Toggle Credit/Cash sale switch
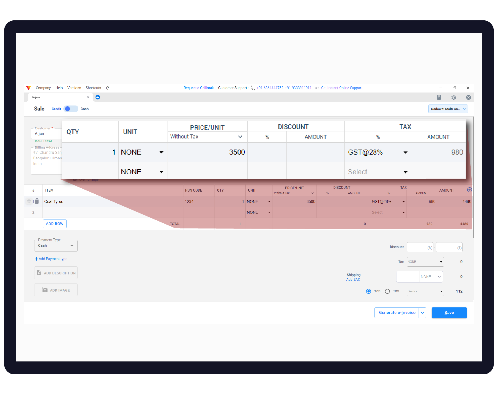The height and width of the screenshot is (393, 498). (71, 109)
